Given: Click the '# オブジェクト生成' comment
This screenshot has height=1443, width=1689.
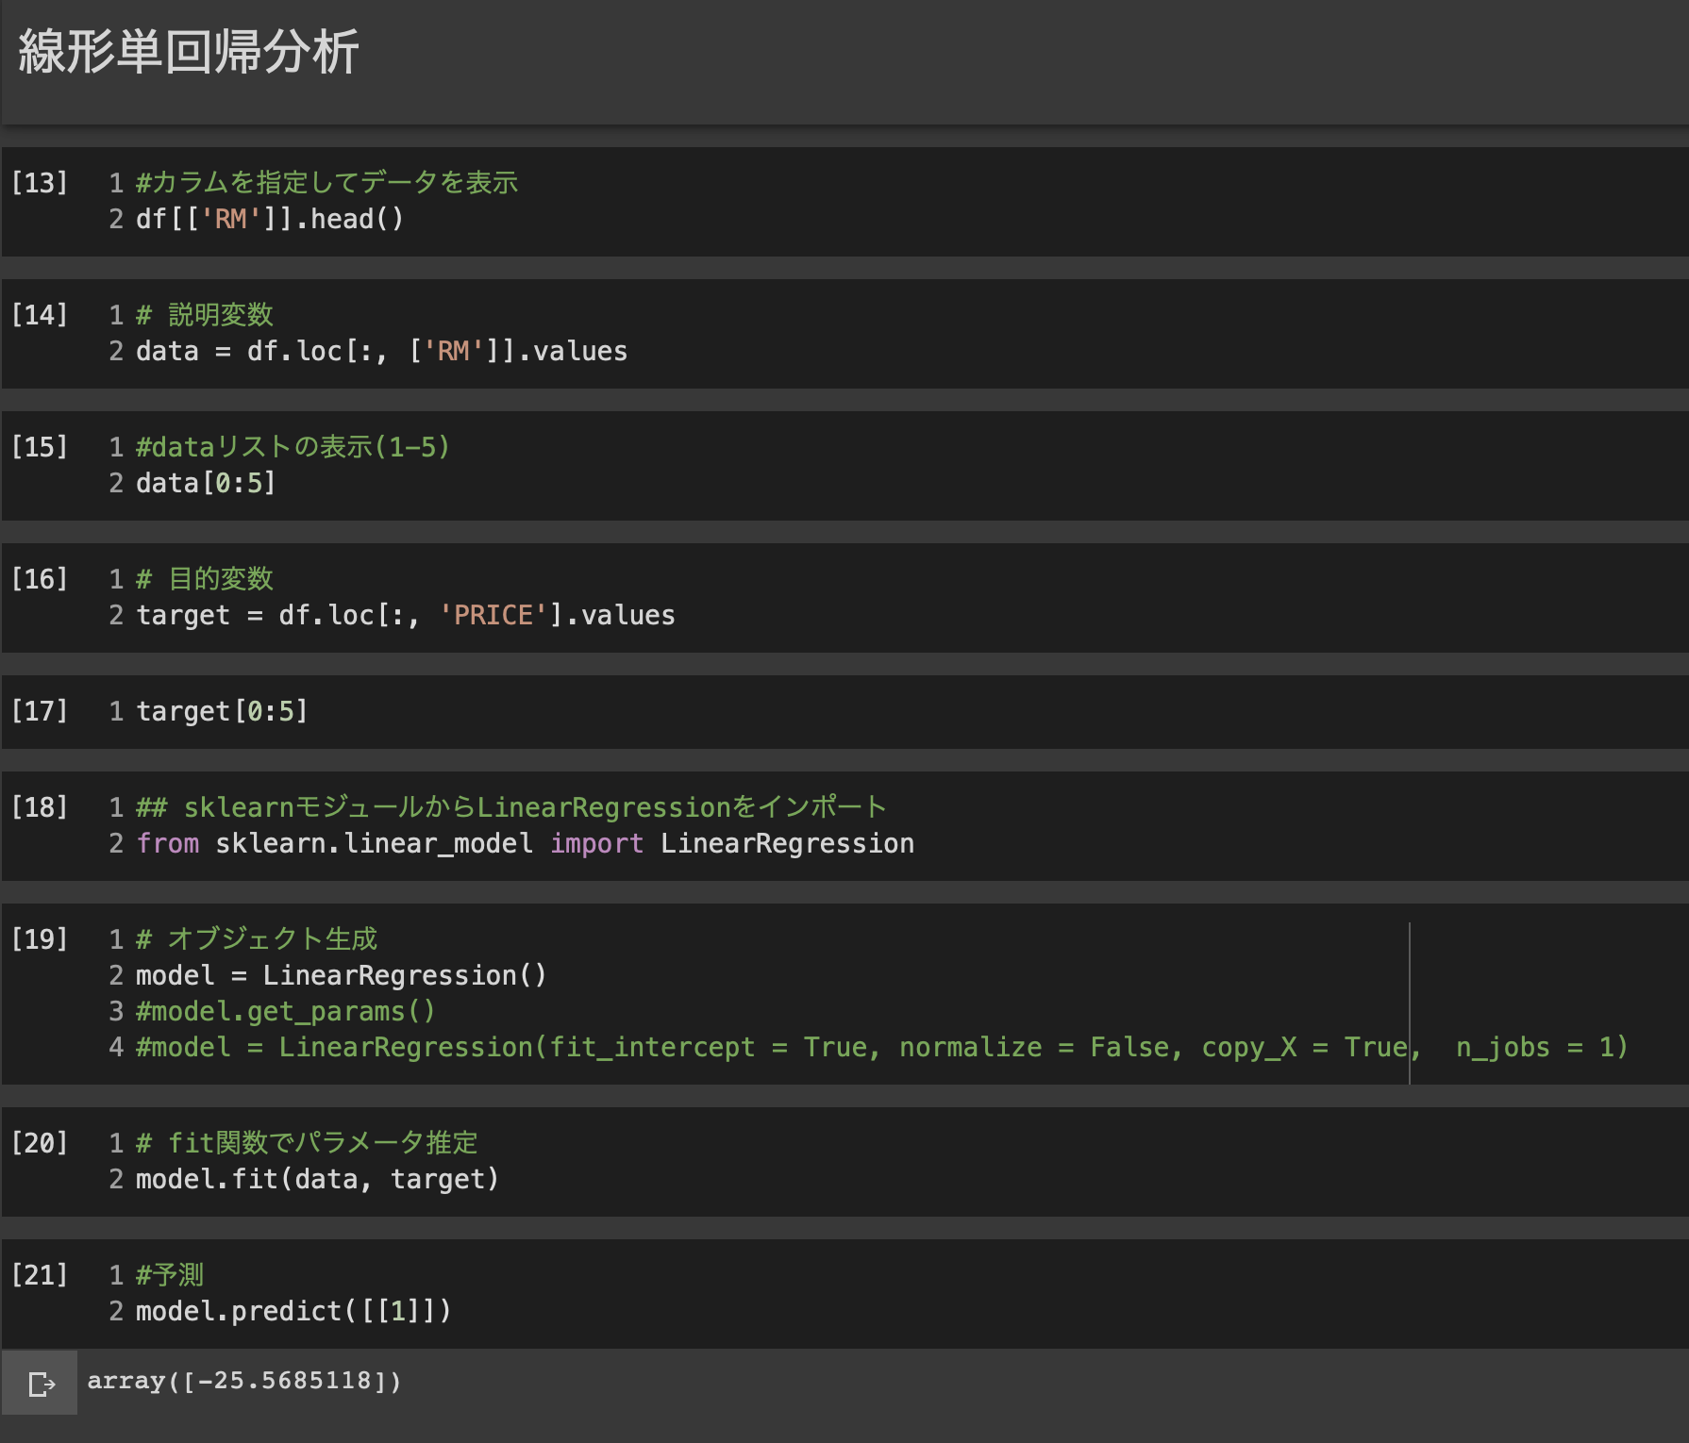Looking at the screenshot, I should point(257,938).
